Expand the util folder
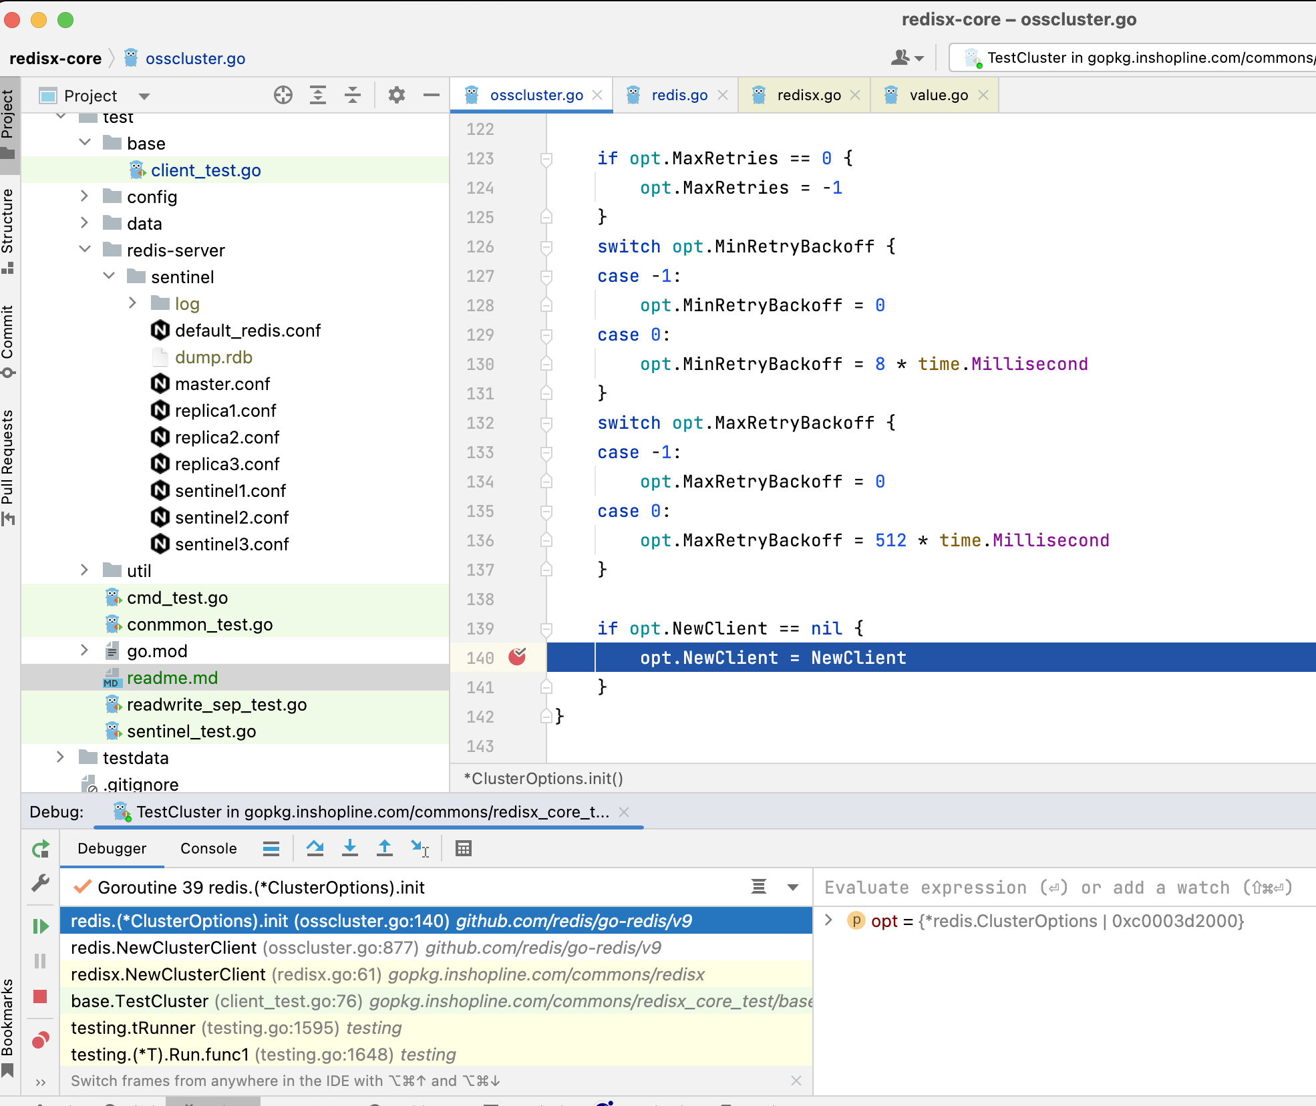The width and height of the screenshot is (1316, 1106). tap(85, 570)
